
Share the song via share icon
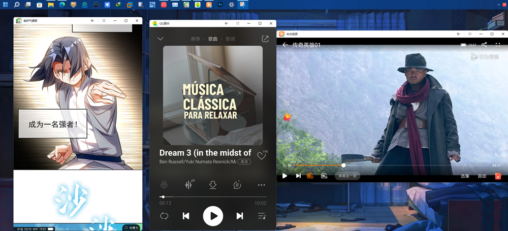[x=265, y=39]
